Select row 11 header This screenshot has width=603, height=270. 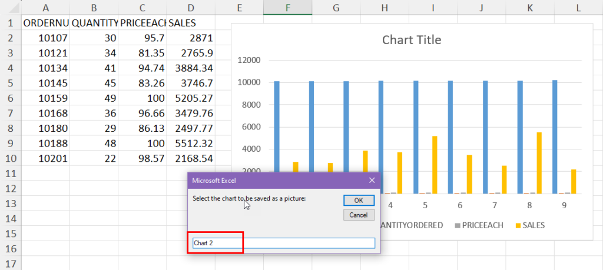pos(11,174)
